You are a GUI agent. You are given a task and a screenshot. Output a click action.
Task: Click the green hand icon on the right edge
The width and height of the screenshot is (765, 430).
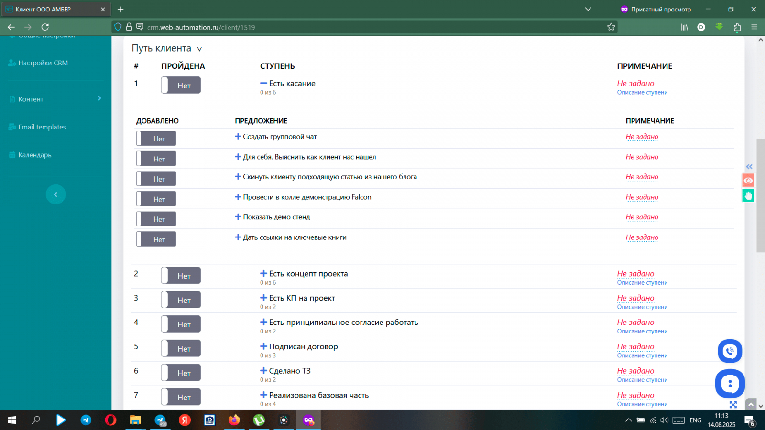748,195
